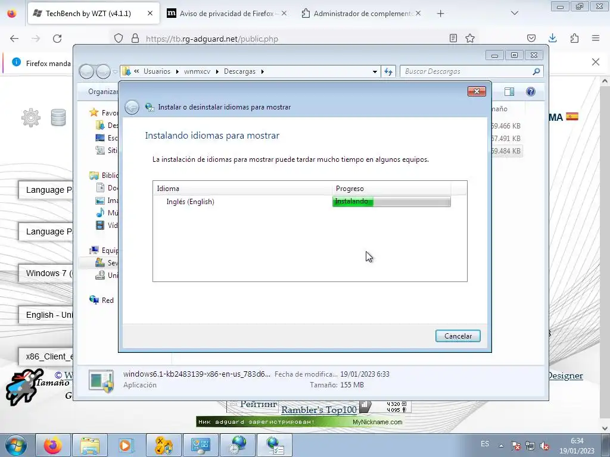Expand the arrow after Usuarios in address bar
This screenshot has height=457, width=610.
[178, 71]
